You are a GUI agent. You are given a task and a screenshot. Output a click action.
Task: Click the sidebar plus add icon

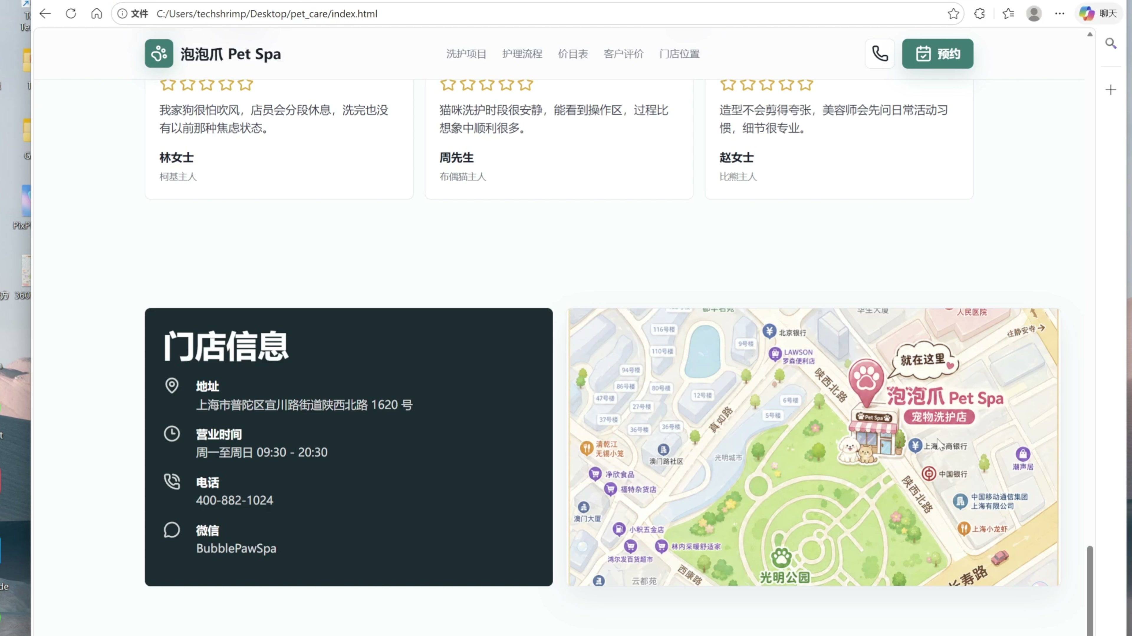click(1110, 90)
